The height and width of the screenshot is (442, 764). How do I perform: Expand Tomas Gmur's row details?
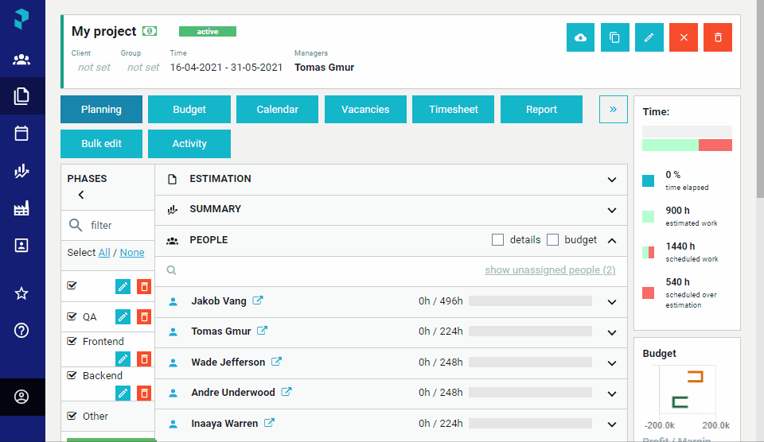click(x=612, y=332)
